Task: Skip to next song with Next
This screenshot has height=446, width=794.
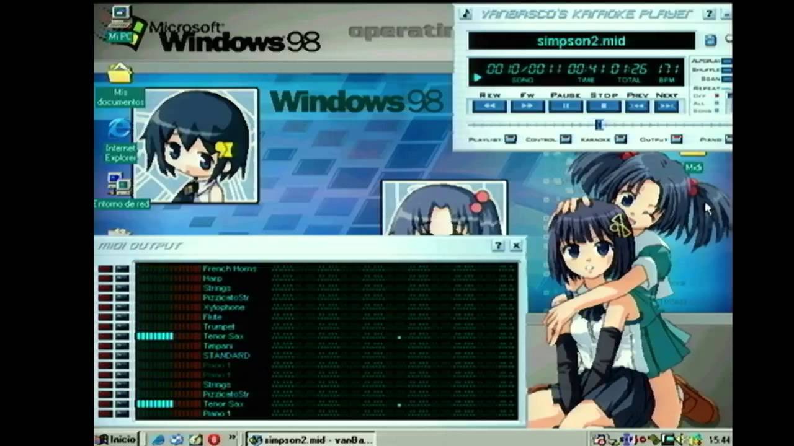Action: click(x=666, y=107)
